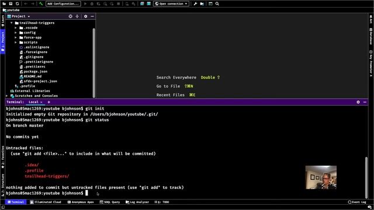Click the Synchronize refresh toolbar icon
This screenshot has height=210, width=374.
pos(17,4)
